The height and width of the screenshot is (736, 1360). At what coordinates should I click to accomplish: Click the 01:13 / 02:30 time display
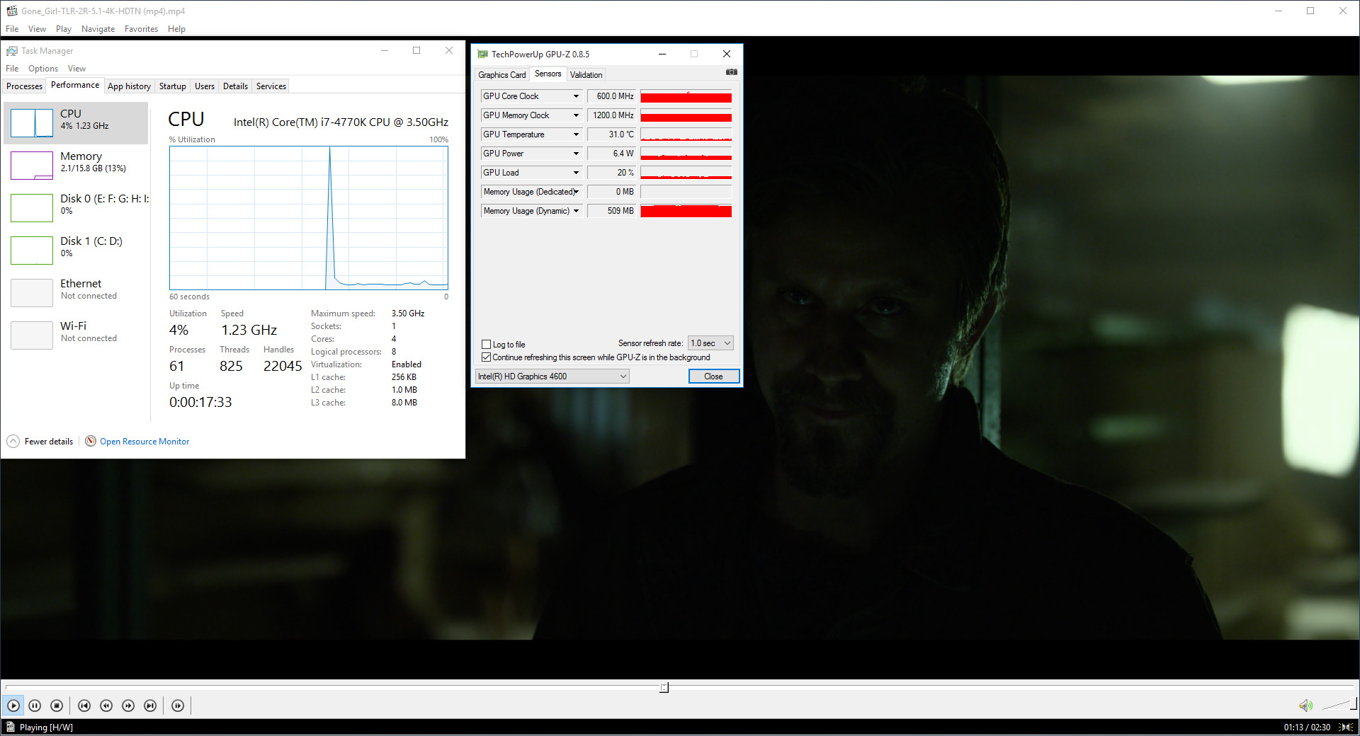point(1307,727)
